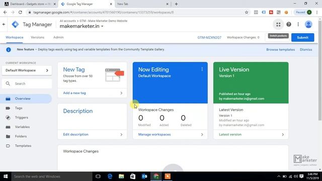Click the info icon in the New feature banner
The height and width of the screenshot is (181, 322).
pos(9,50)
